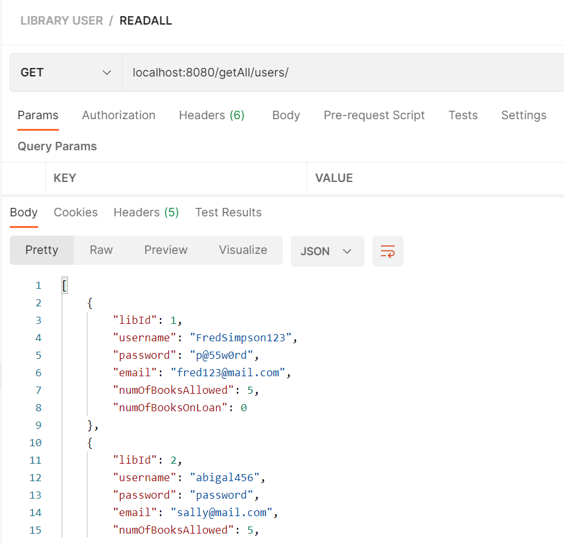564x544 pixels.
Task: Open the request Headers (6) tab
Action: [x=212, y=115]
